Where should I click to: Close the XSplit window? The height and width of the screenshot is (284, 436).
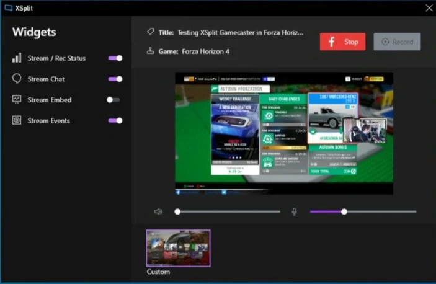[x=429, y=8]
